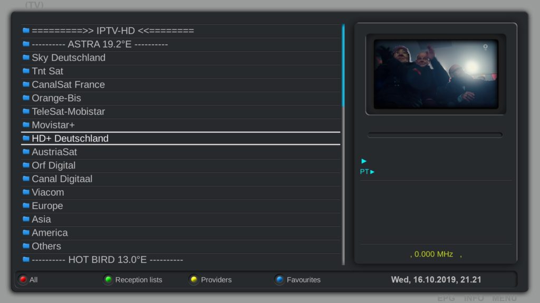The width and height of the screenshot is (540, 303).
Task: Show All channels
Action: 28,280
